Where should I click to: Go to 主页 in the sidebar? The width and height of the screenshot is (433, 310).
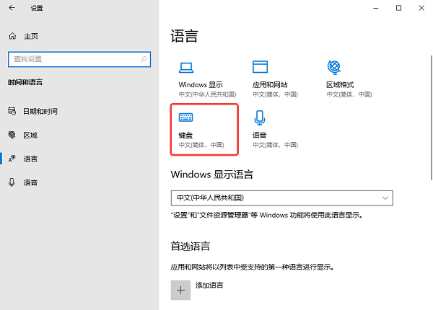(x=30, y=36)
